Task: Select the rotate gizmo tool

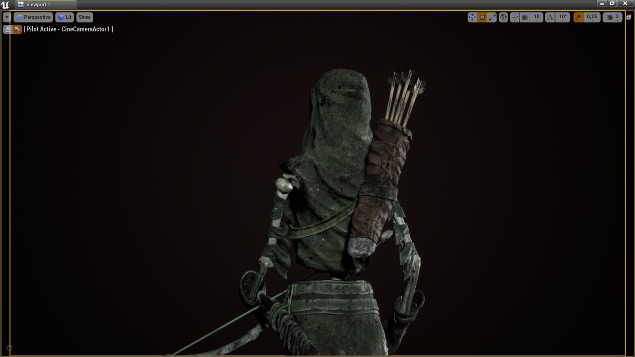Action: tap(482, 17)
